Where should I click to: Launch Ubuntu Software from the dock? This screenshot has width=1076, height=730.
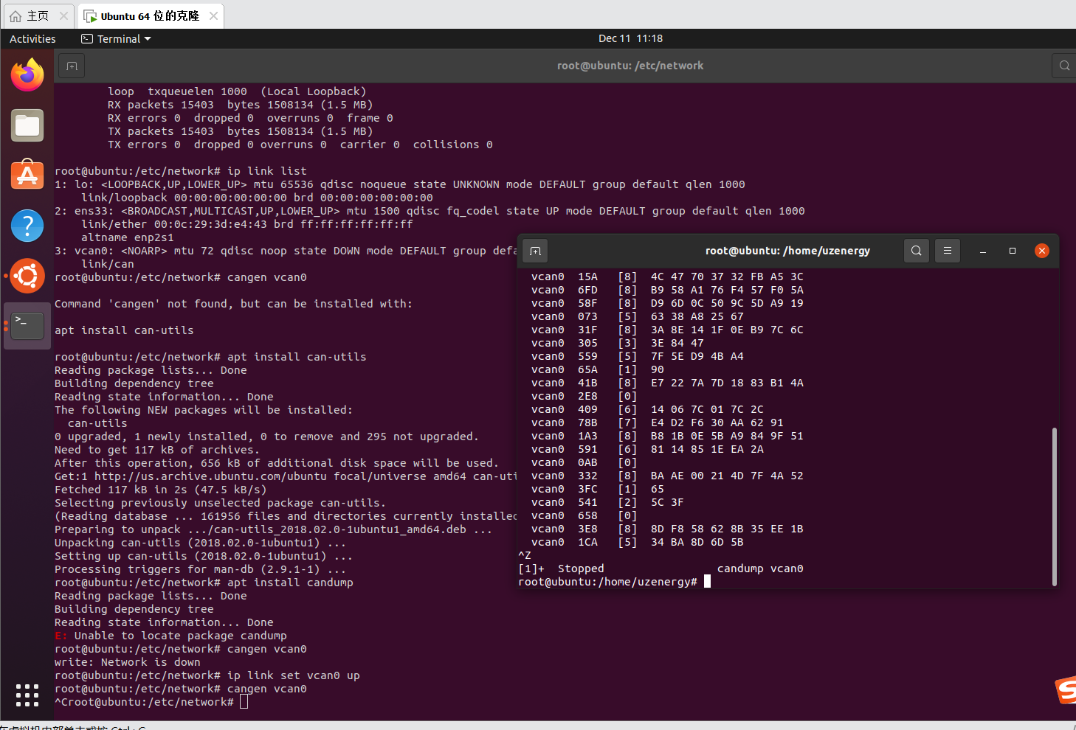27,175
